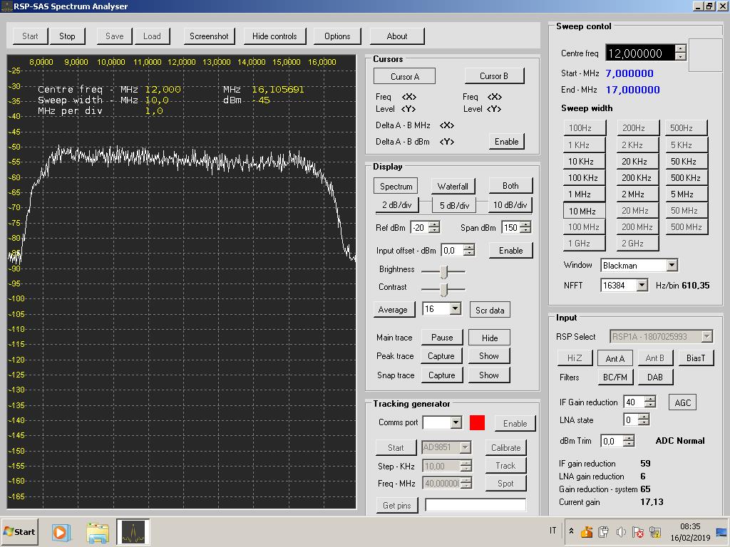Activate Cursor B

pyautogui.click(x=494, y=75)
